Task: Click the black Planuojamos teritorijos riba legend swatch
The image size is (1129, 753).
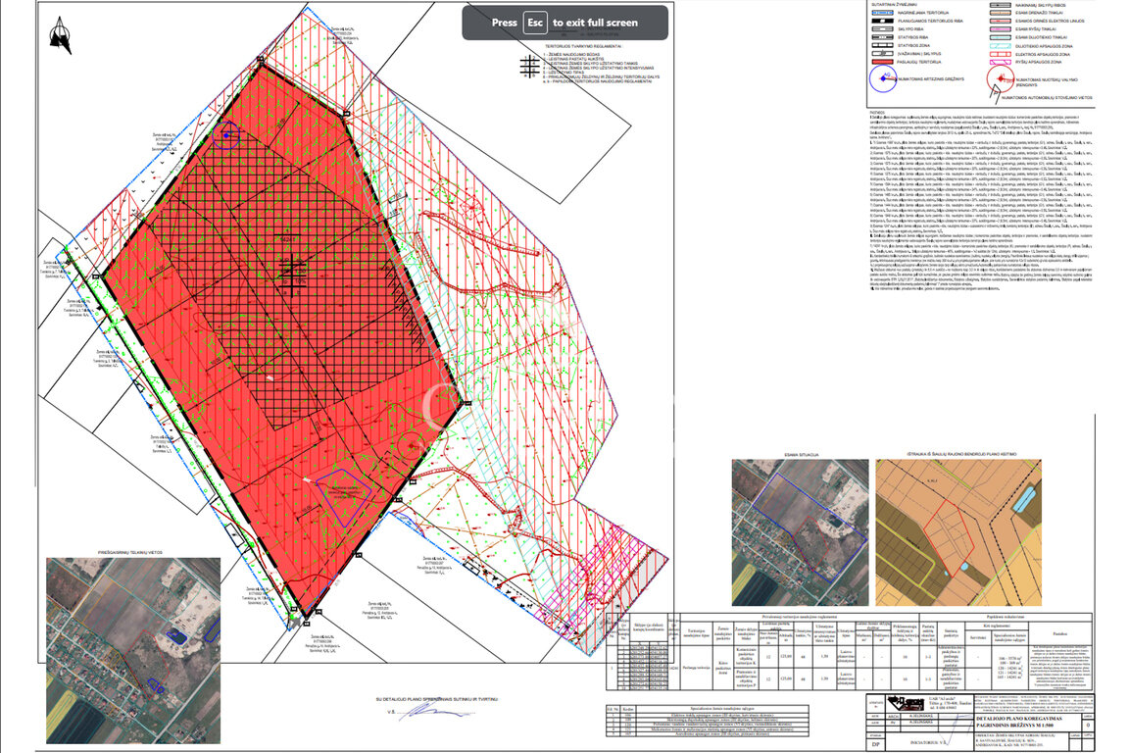Action: (x=882, y=21)
